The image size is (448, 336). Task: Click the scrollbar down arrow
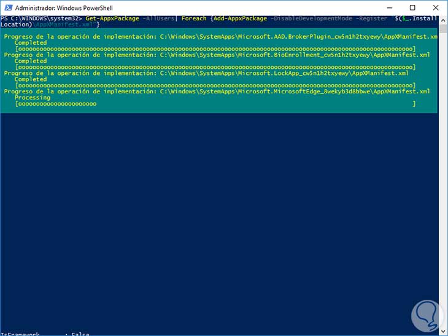[443, 332]
